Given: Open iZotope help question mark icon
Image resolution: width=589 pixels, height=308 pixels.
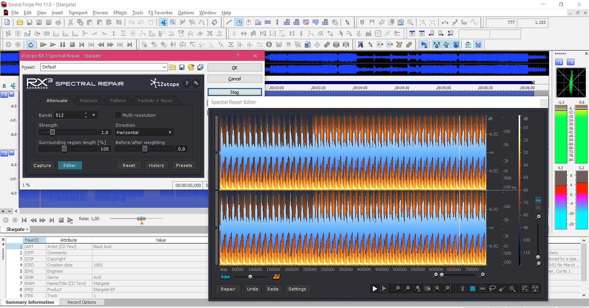Looking at the screenshot, I should pos(187,83).
